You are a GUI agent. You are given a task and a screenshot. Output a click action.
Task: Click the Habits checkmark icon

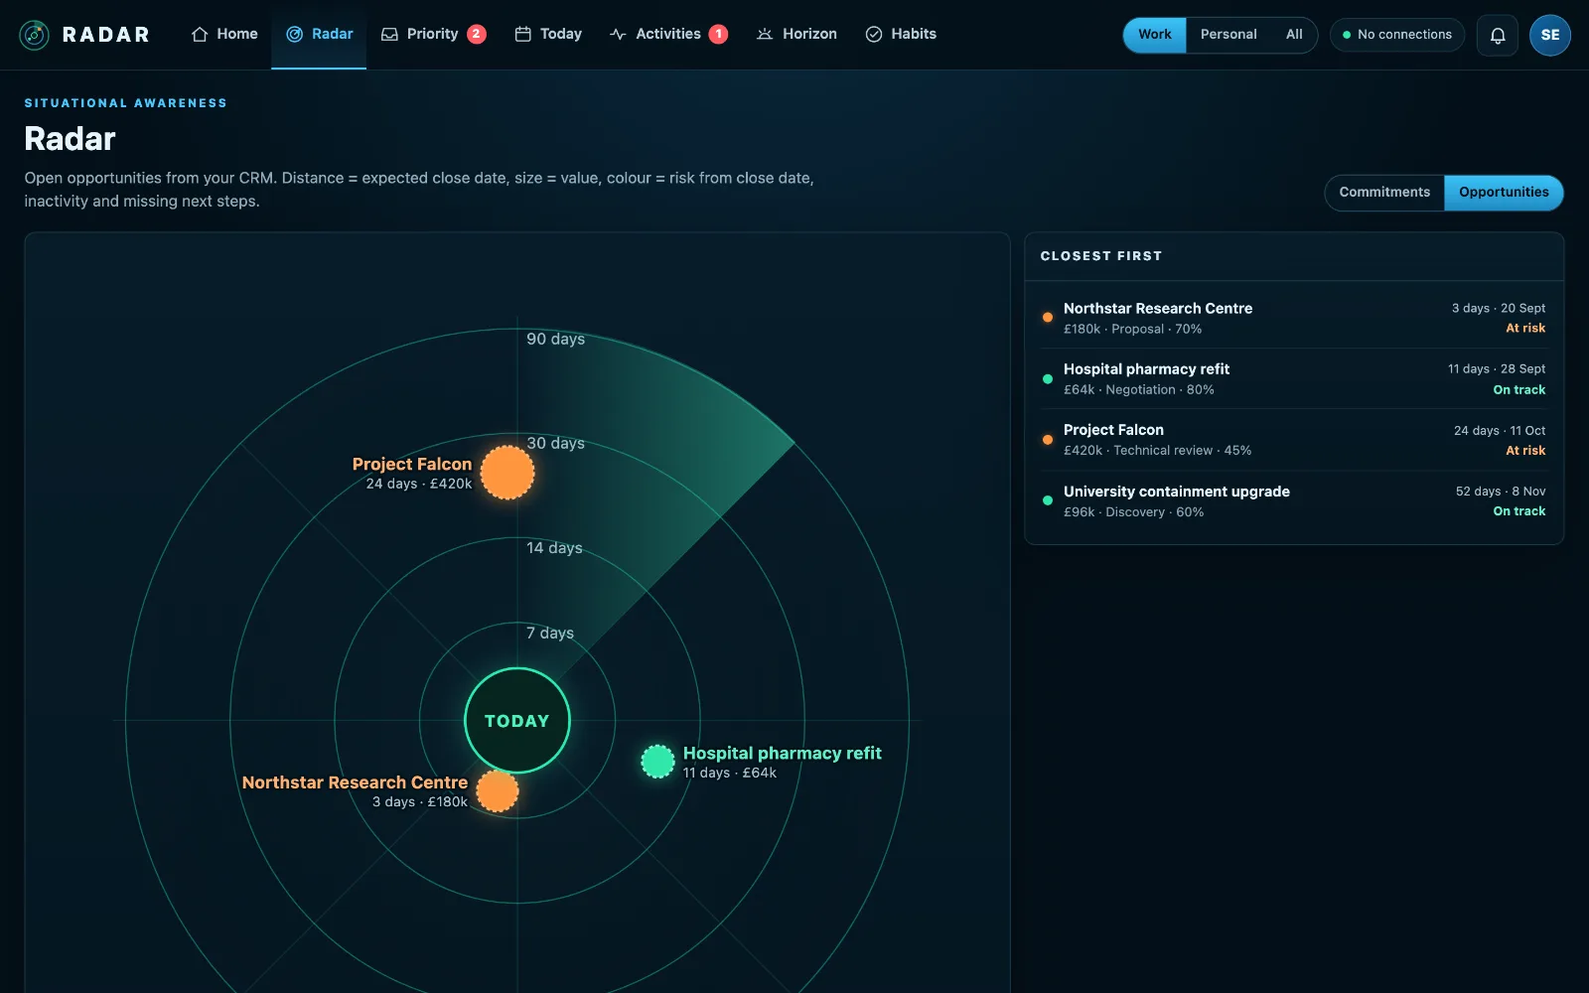pos(874,34)
